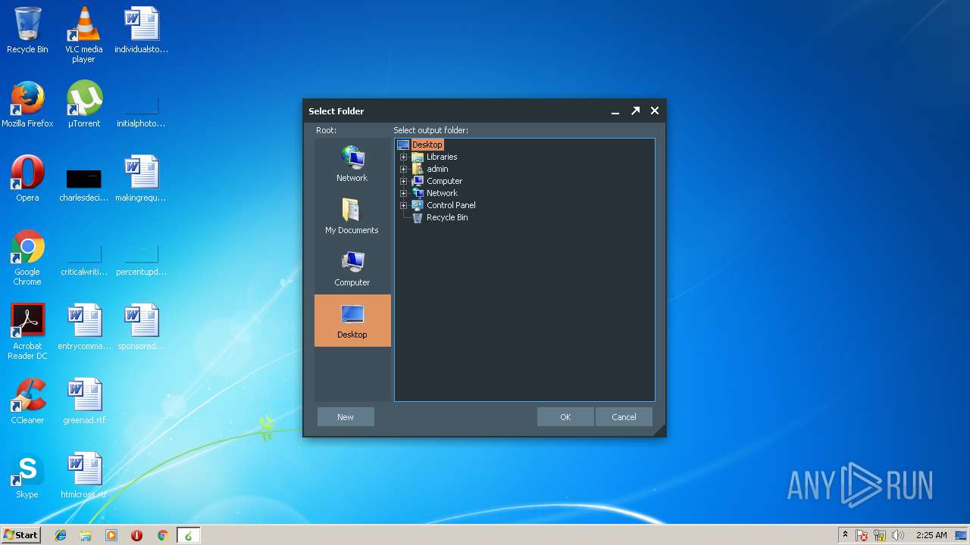Select Network in the folder tree
970x545 pixels.
click(x=442, y=193)
